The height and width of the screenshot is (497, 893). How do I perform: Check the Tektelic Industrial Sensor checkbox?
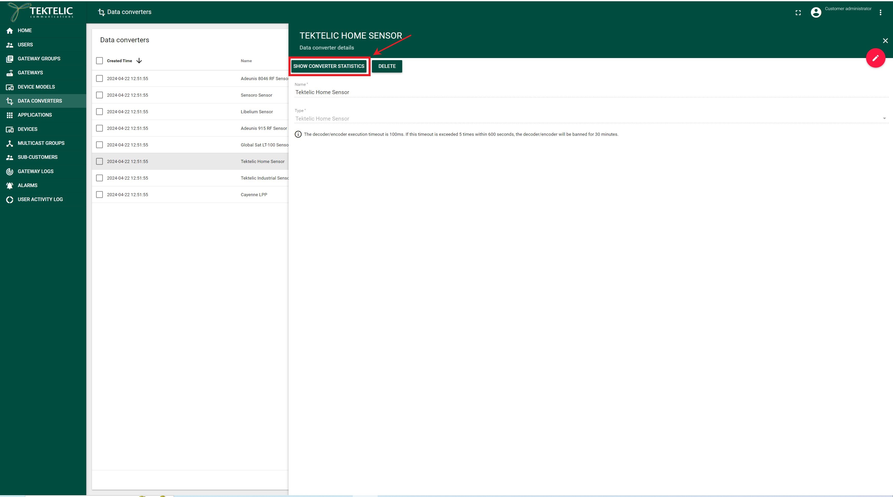click(99, 178)
